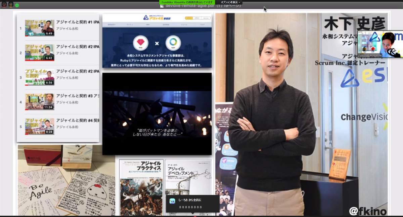Image resolution: width=403 pixels, height=217 pixels.
Task: Expand the オプションを表示 dropdown
Action: [230, 2]
